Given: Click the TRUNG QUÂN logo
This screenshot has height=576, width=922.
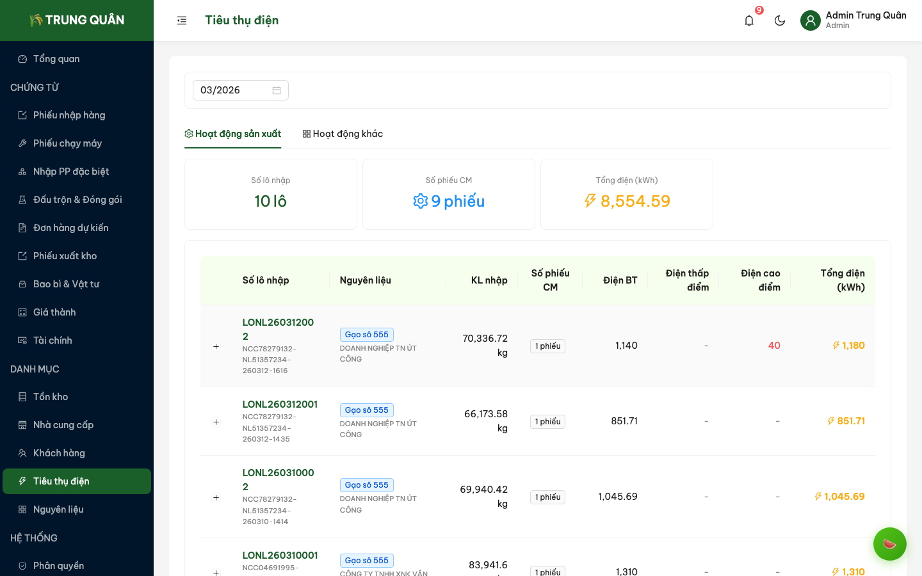Looking at the screenshot, I should pyautogui.click(x=77, y=20).
